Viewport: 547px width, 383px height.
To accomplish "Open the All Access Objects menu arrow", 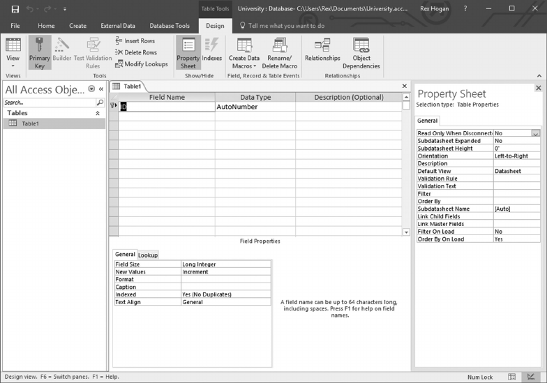I will (91, 89).
